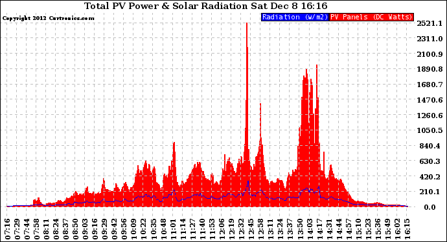Click the x-axis time label 15:49
447x242 pixels.
point(387,228)
